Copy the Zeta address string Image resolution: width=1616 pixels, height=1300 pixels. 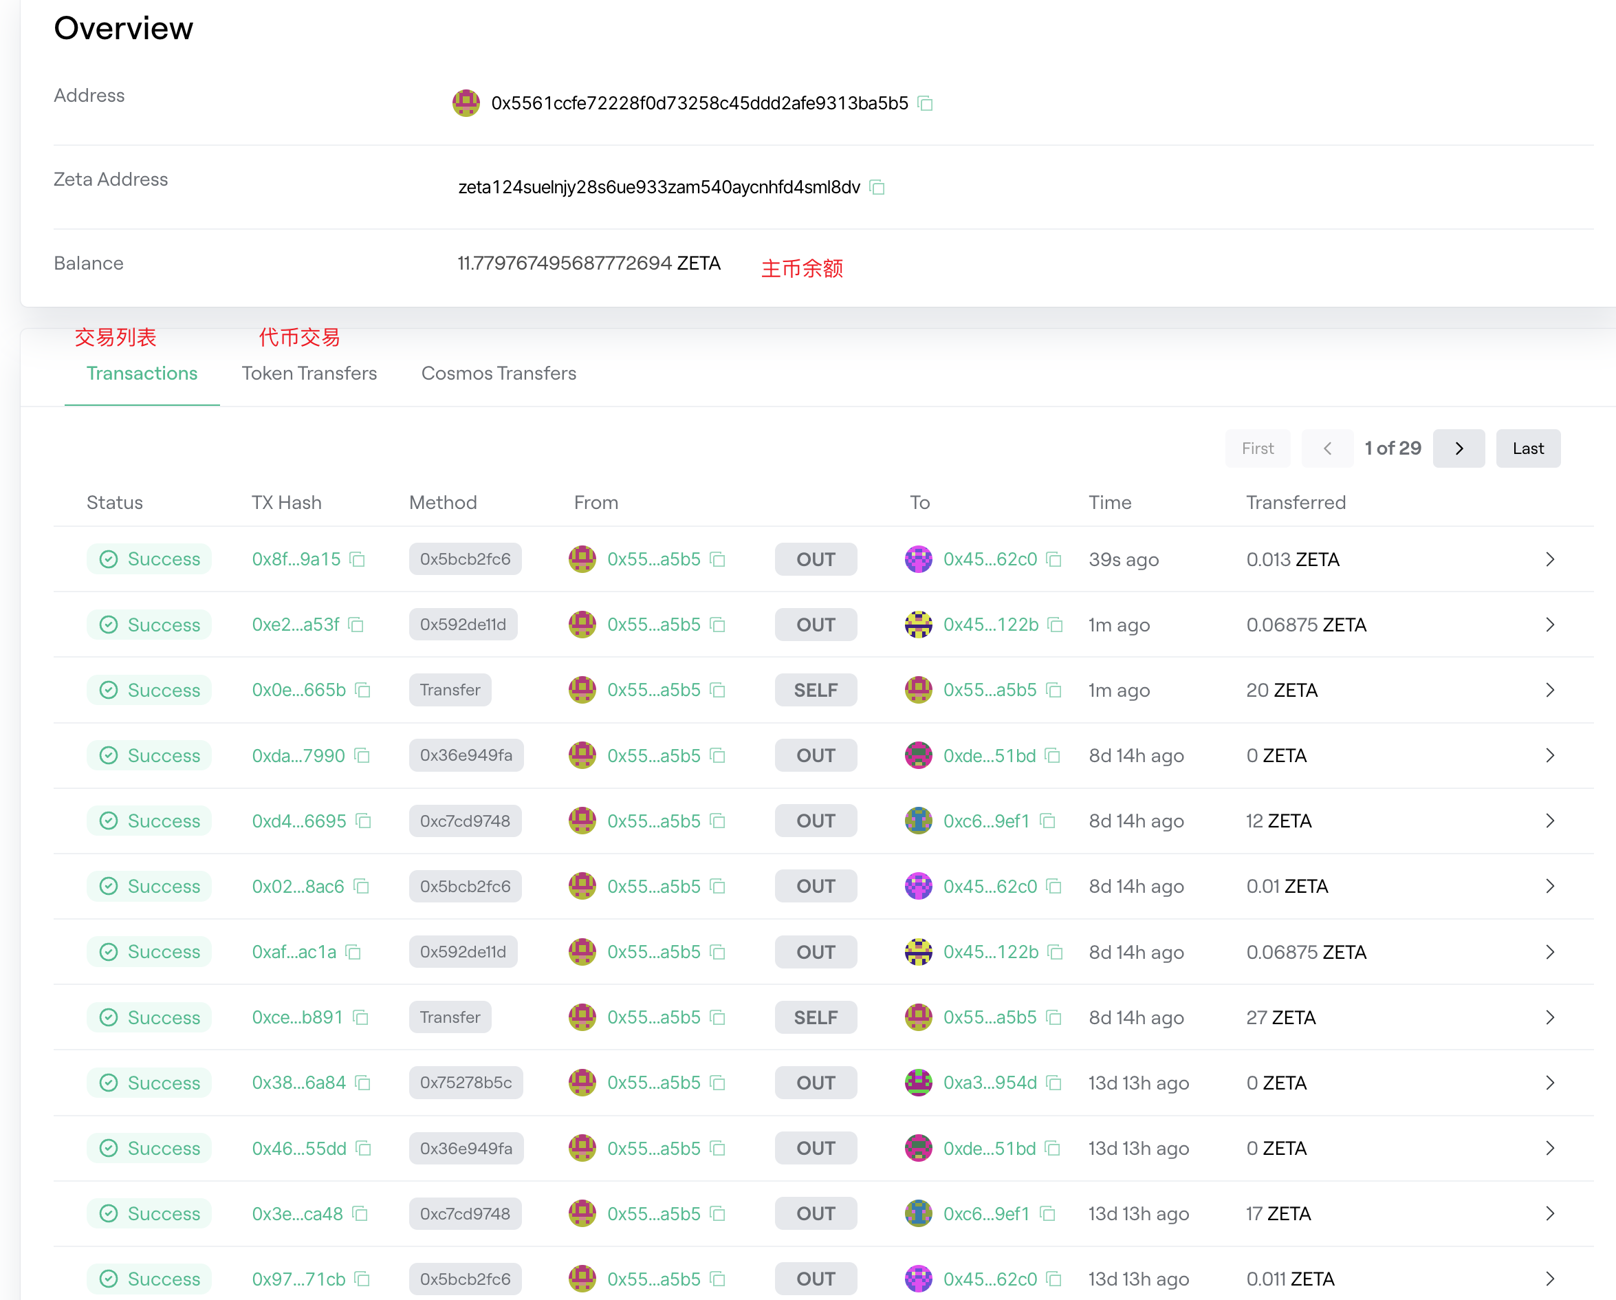point(877,187)
